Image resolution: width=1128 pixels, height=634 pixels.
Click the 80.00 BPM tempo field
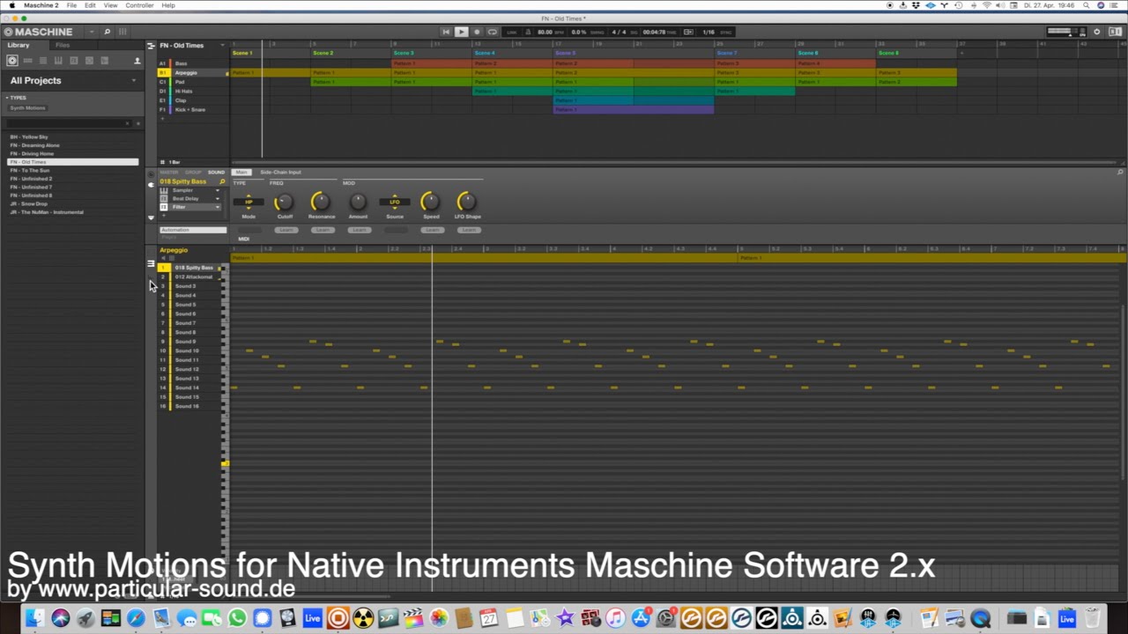[545, 32]
